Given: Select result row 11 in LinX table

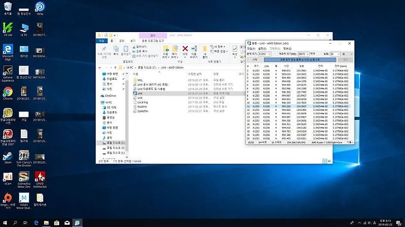Looking at the screenshot, I should coord(300,106).
